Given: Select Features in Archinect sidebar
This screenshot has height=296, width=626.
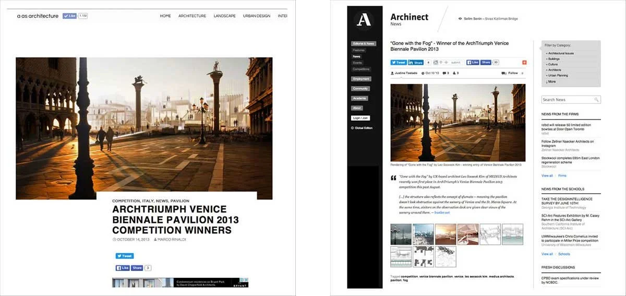Looking at the screenshot, I should pos(358,50).
